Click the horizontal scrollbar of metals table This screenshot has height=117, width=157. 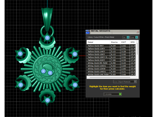[x=110, y=77]
